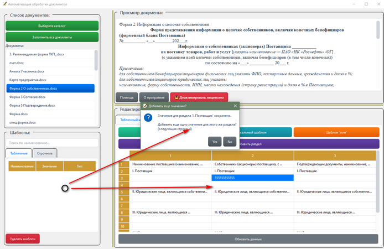
Task: Select Форма 2 О собственниках.docx document
Action: pyautogui.click(x=50, y=89)
